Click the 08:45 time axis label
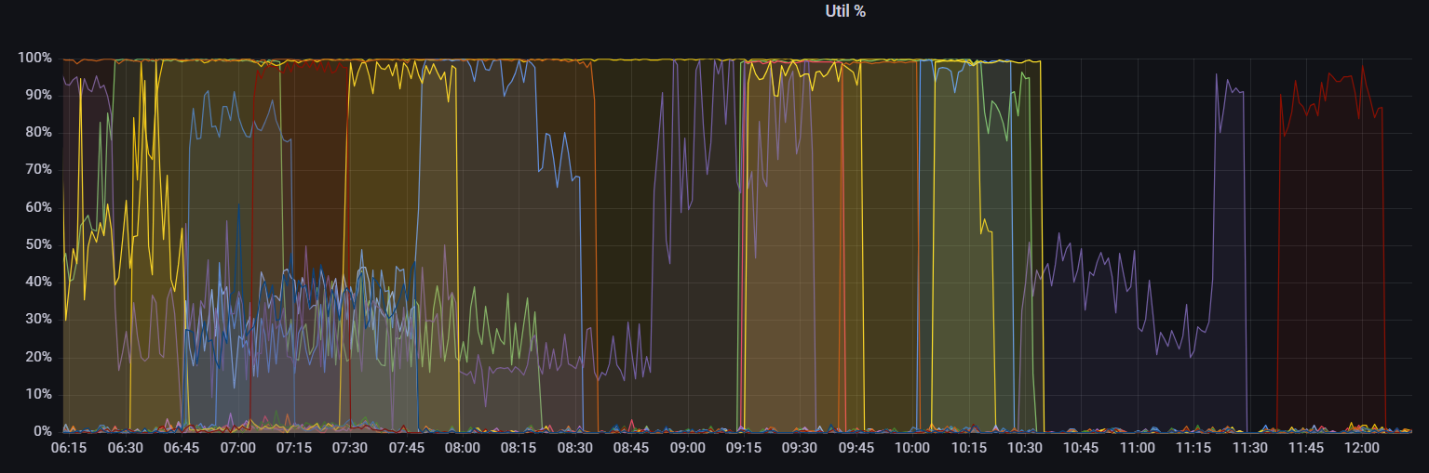Viewport: 1429px width, 473px height. click(x=631, y=448)
